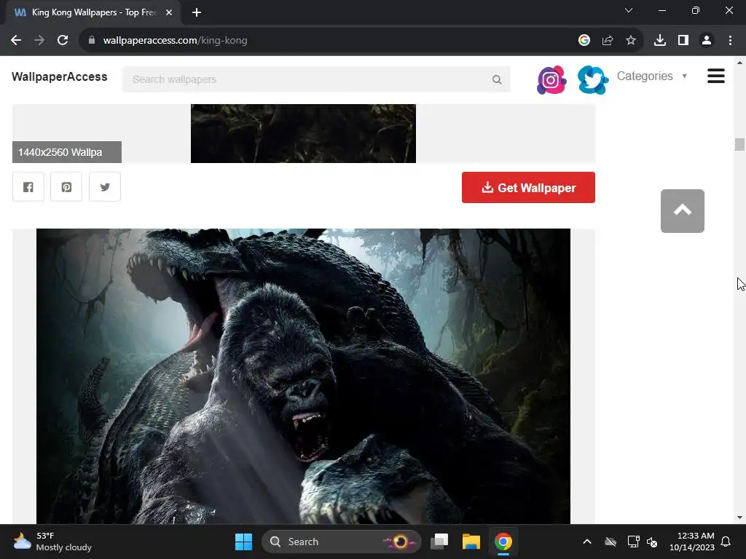This screenshot has height=559, width=746.
Task: Click the scrollbar down arrow
Action: pyautogui.click(x=739, y=518)
